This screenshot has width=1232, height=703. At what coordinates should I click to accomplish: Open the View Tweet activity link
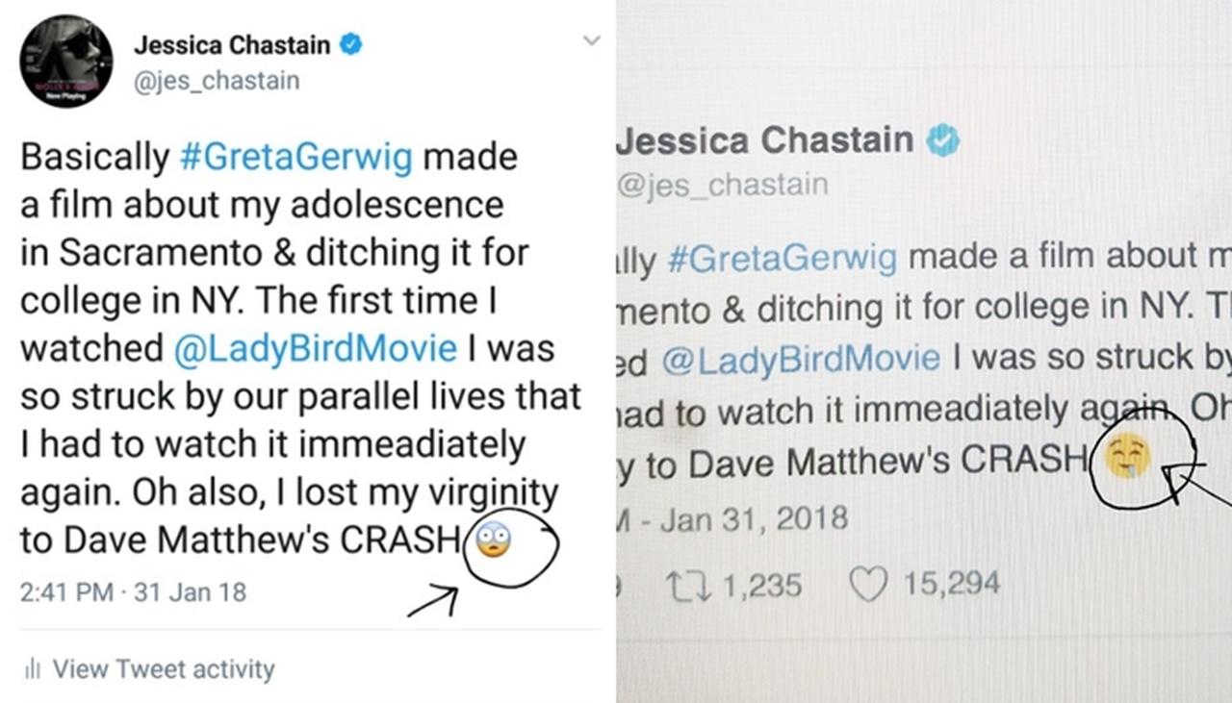163,668
